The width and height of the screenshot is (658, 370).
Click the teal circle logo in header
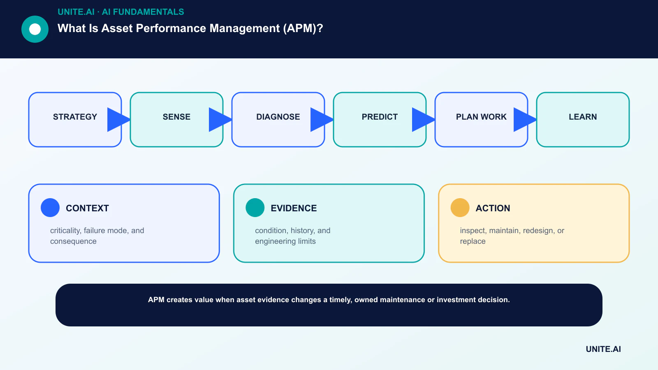(x=35, y=29)
